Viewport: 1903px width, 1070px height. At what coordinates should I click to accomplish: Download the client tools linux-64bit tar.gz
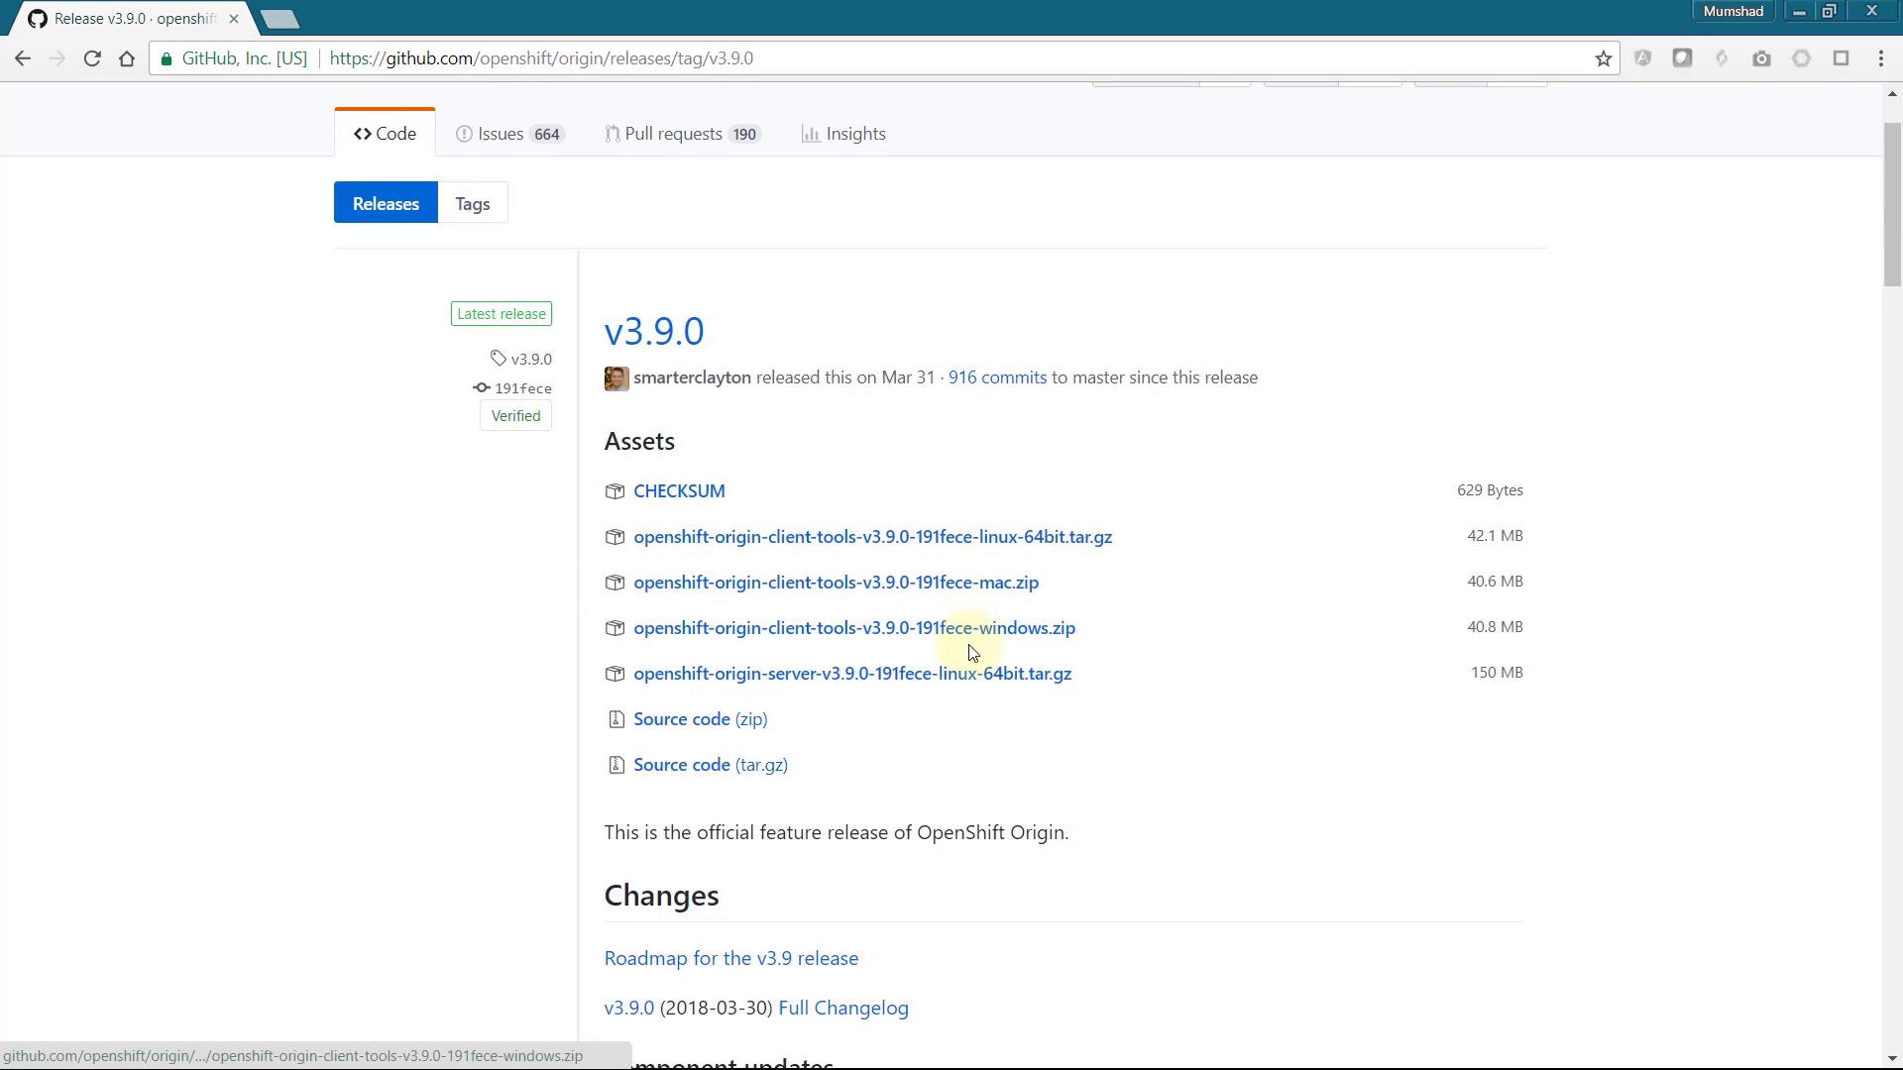(872, 537)
